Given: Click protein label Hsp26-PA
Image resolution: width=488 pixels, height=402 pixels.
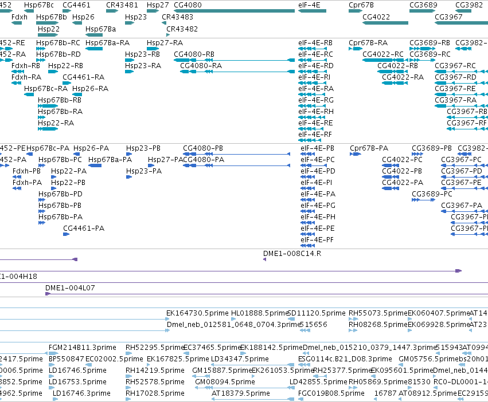Looking at the screenshot, I should 91,148.
